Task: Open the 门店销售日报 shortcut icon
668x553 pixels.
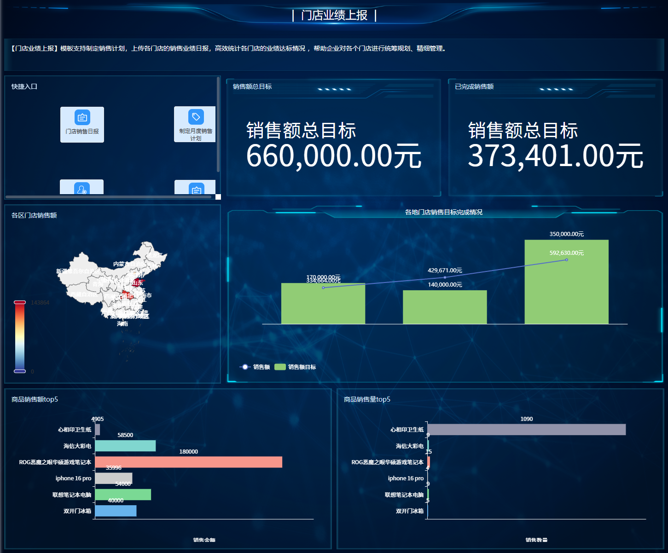Action: click(x=82, y=118)
